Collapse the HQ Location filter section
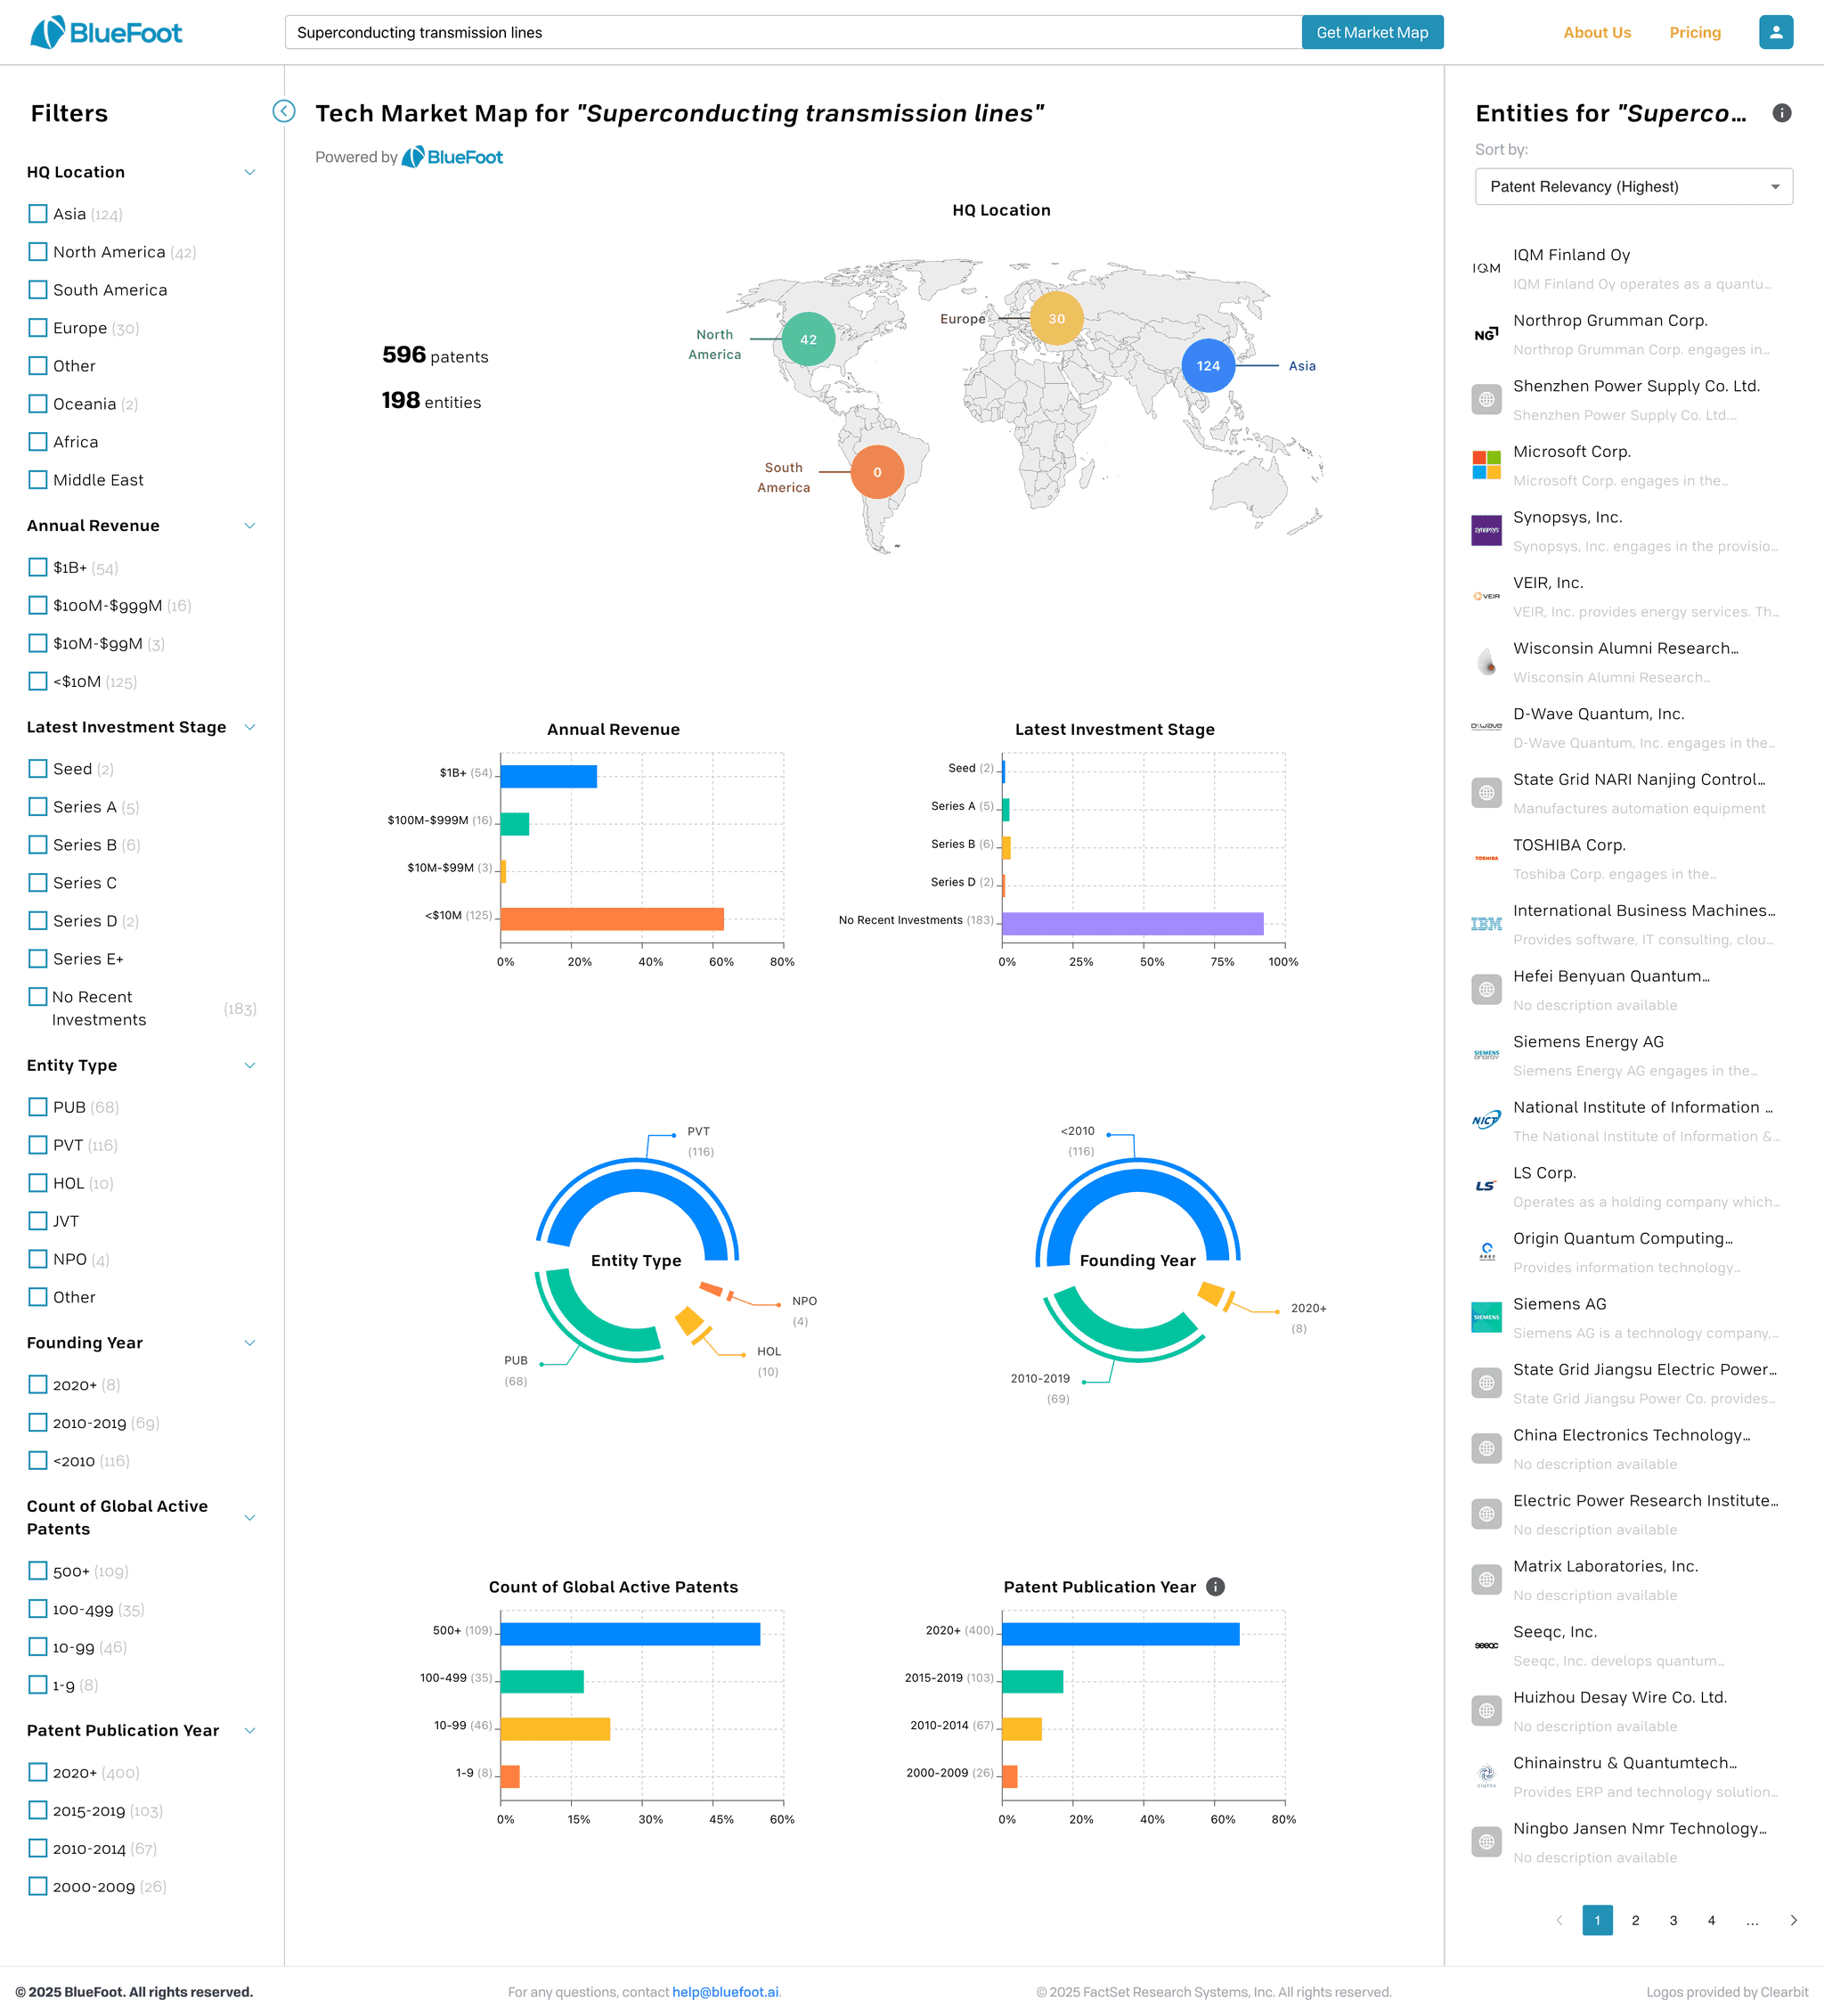Screen dimensions: 1824x2016 click(250, 172)
